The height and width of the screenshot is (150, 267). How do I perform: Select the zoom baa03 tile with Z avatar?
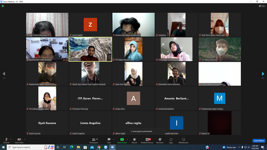[x=90, y=25]
